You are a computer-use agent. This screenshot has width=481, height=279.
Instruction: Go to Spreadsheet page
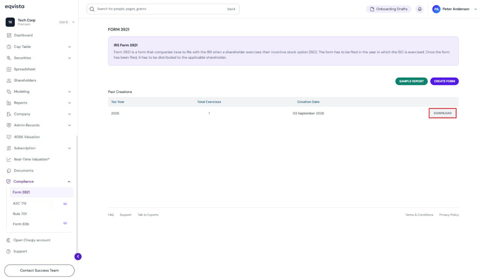25,69
